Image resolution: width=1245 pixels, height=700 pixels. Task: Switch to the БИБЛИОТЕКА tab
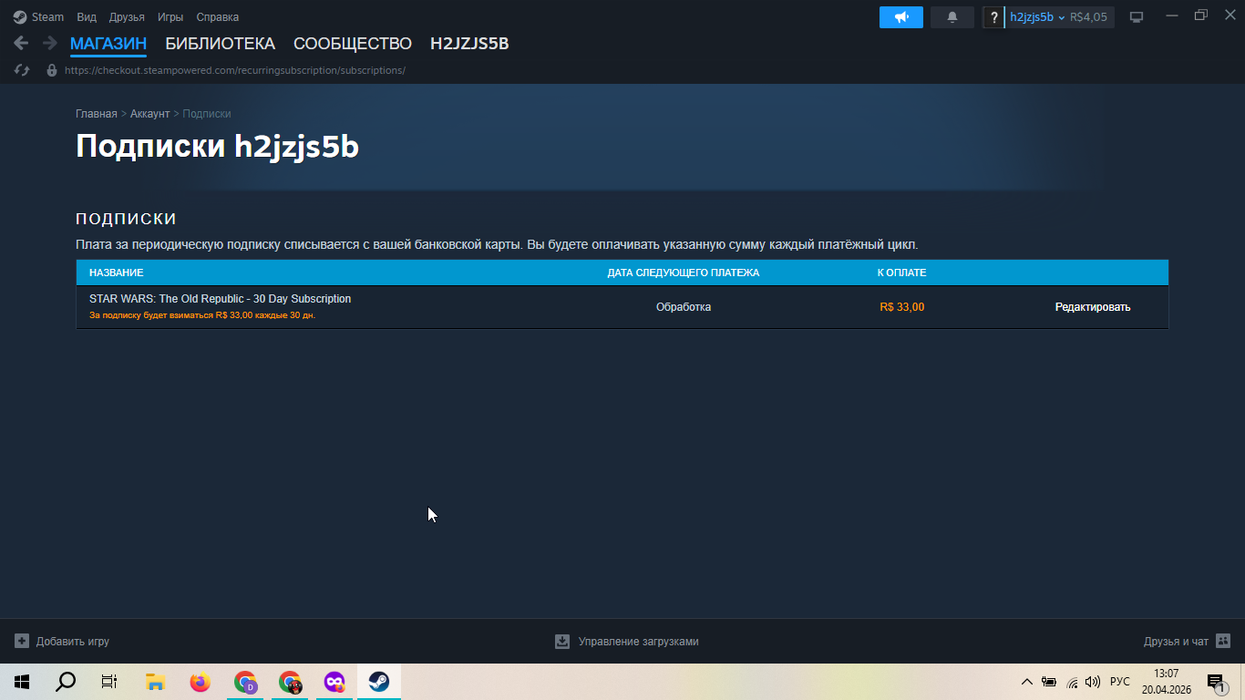pyautogui.click(x=220, y=44)
